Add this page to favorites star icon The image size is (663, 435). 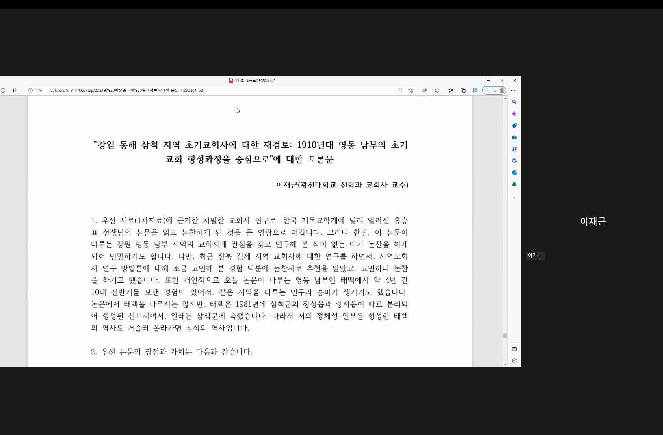pos(411,90)
